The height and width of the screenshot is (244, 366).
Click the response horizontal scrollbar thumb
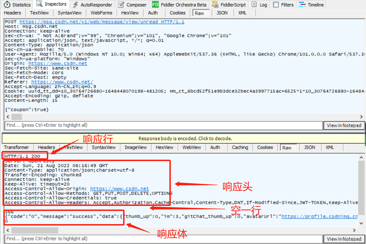click(34, 230)
